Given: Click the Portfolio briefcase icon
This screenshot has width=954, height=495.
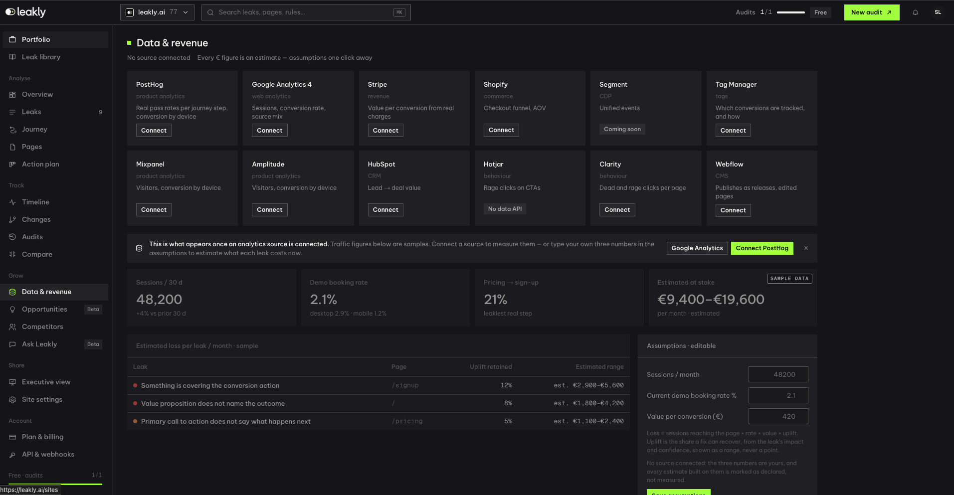Looking at the screenshot, I should [x=12, y=39].
